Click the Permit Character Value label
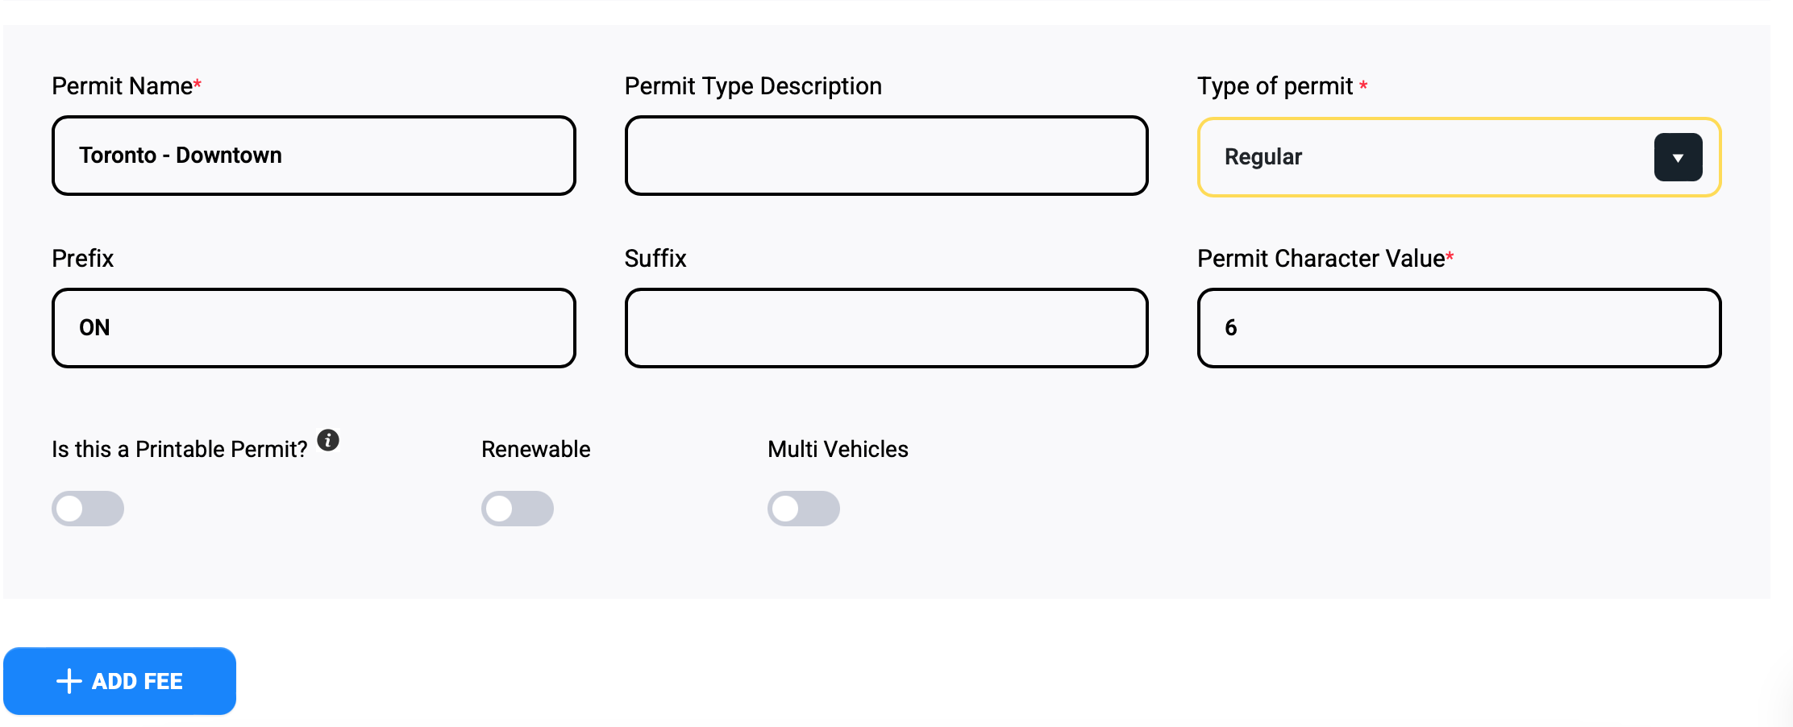 click(x=1321, y=259)
